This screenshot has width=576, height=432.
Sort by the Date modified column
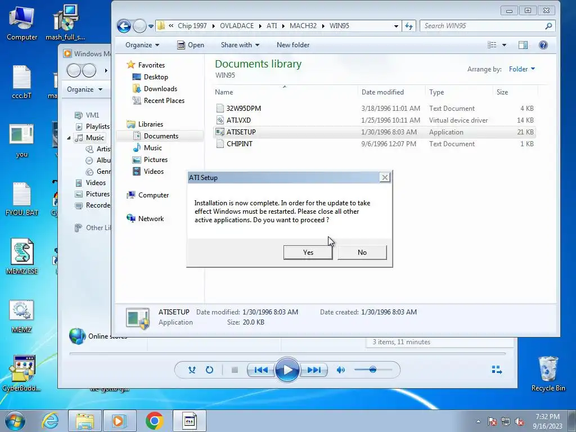point(391,92)
